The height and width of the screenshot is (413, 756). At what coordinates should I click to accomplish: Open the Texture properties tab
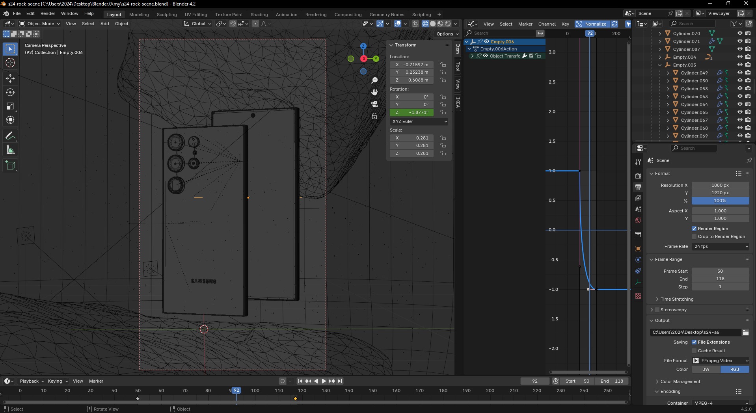click(x=638, y=296)
